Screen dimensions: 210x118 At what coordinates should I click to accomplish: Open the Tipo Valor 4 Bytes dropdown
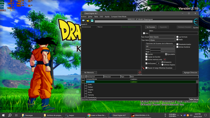[x=162, y=40]
